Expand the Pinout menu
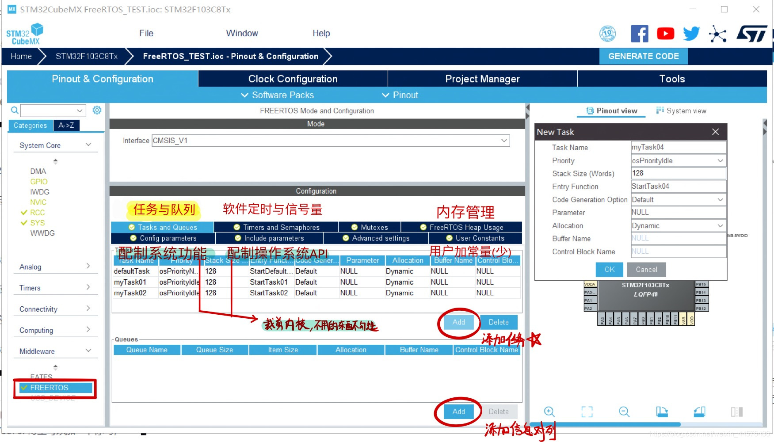Viewport: 774px width, 442px height. [400, 95]
